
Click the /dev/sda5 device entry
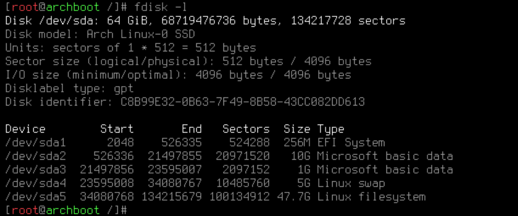[x=35, y=197]
